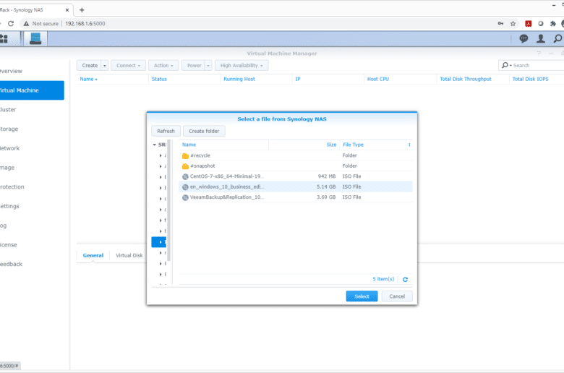Sort by Running Host column header
The height and width of the screenshot is (373, 564).
point(256,79)
